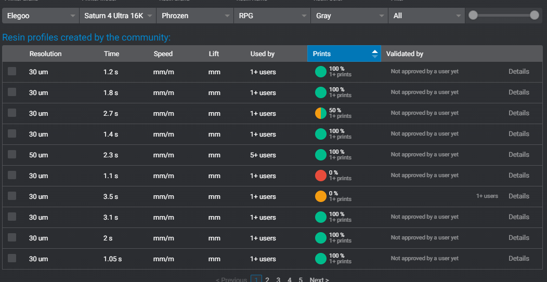Grab the right handle of the range slider
Screen dimensions: 547x282
[534, 16]
